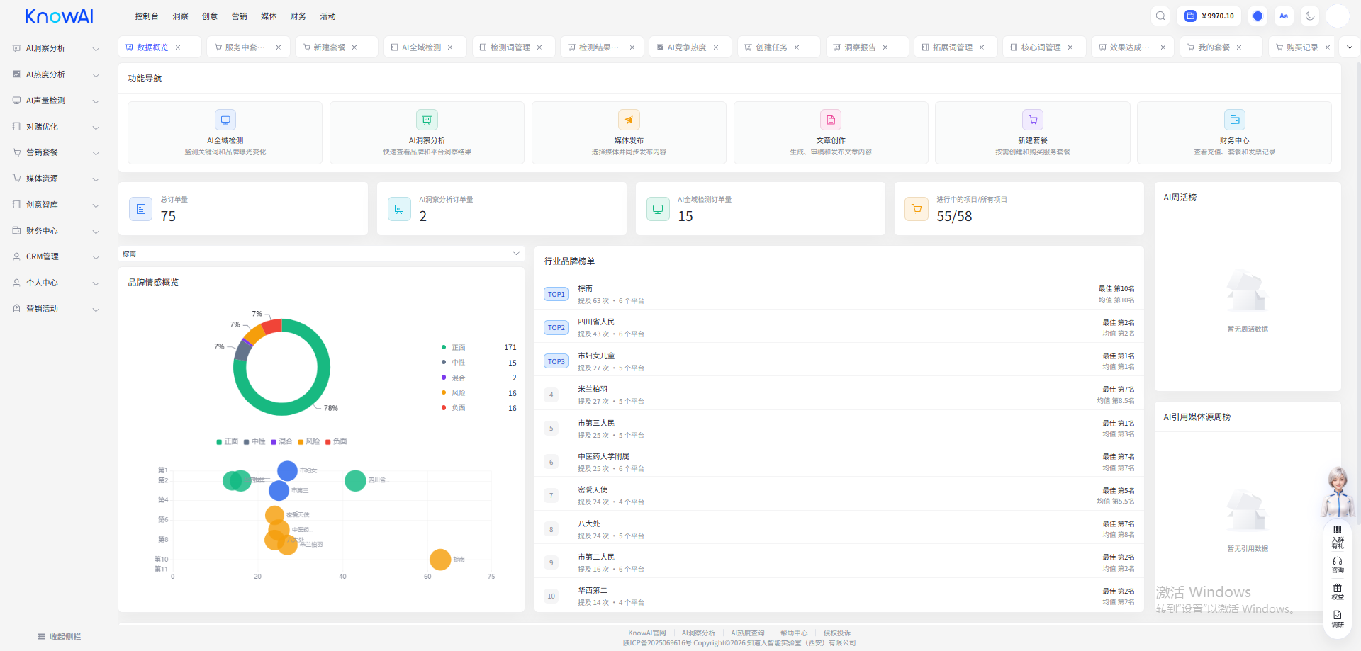The height and width of the screenshot is (651, 1361).
Task: Open the 控制台 top menu
Action: pos(147,16)
